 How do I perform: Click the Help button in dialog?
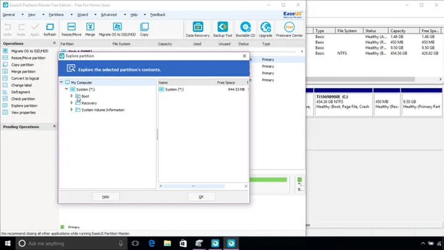click(x=105, y=197)
